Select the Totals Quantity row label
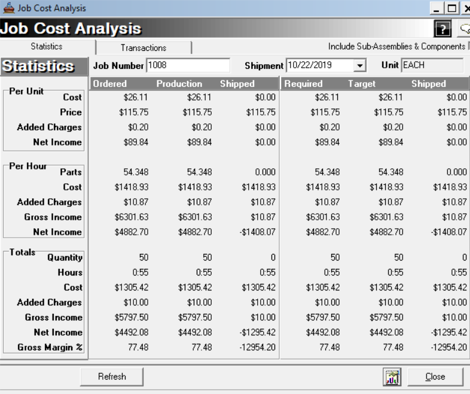 point(65,257)
